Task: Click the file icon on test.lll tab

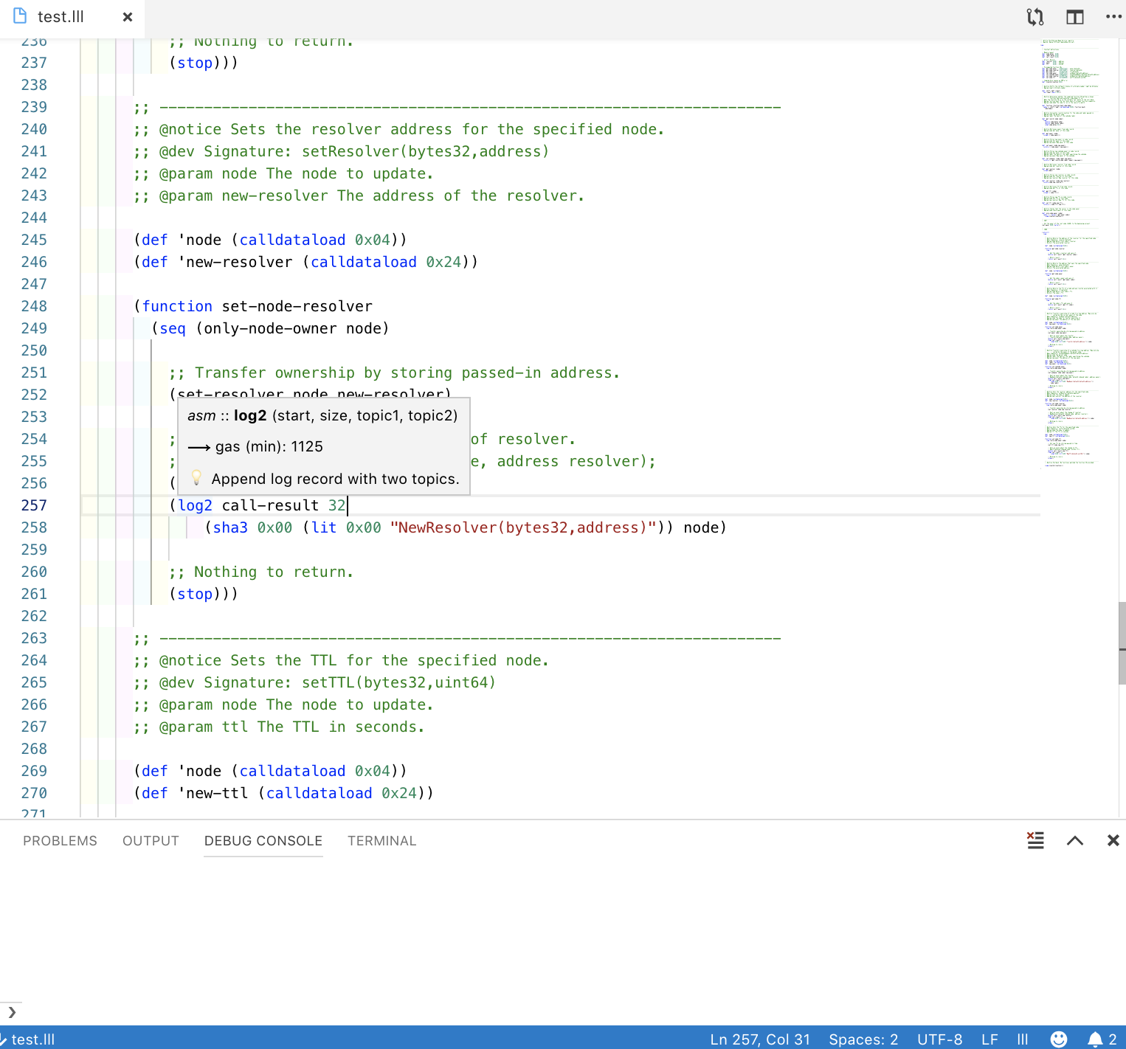Action: 20,15
